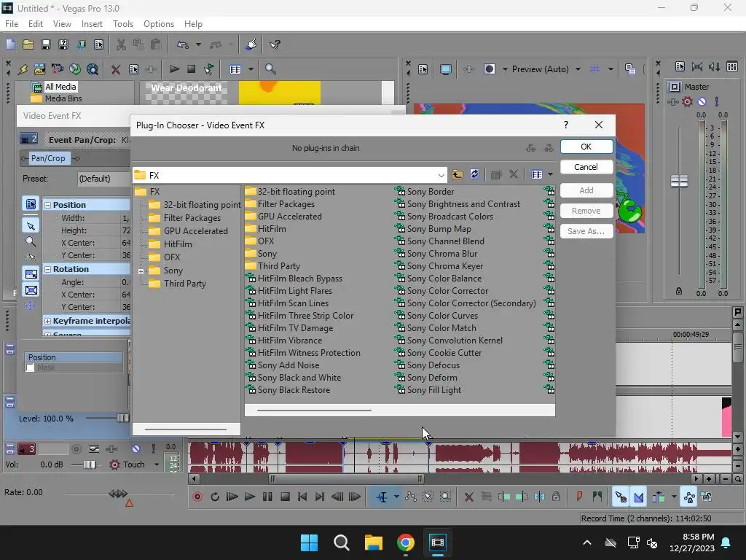This screenshot has width=746, height=560.
Task: Collapse the Position section
Action: click(47, 205)
